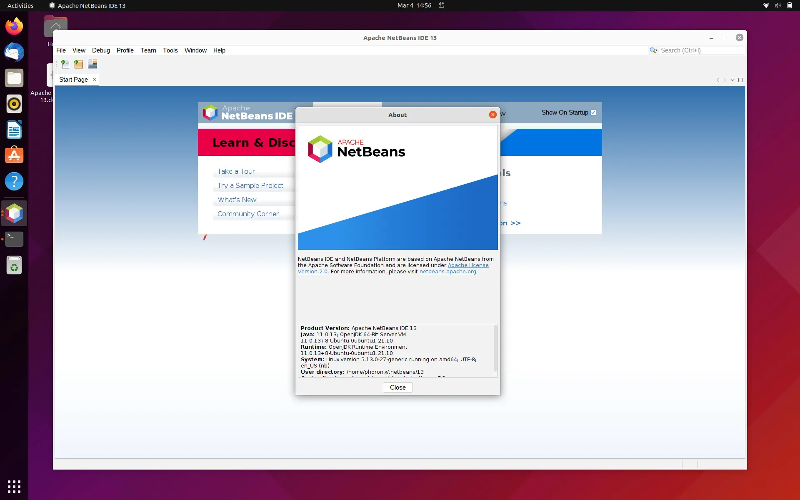Image resolution: width=800 pixels, height=500 pixels.
Task: Open Firefox from the dock
Action: point(14,27)
